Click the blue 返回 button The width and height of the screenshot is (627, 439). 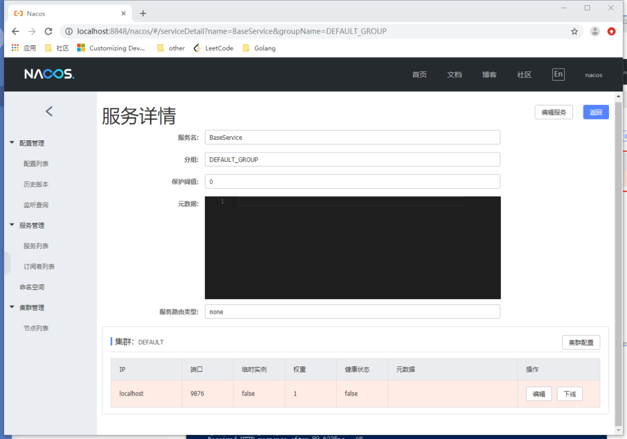point(596,113)
